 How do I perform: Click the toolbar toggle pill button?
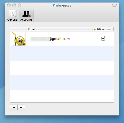point(114,5)
